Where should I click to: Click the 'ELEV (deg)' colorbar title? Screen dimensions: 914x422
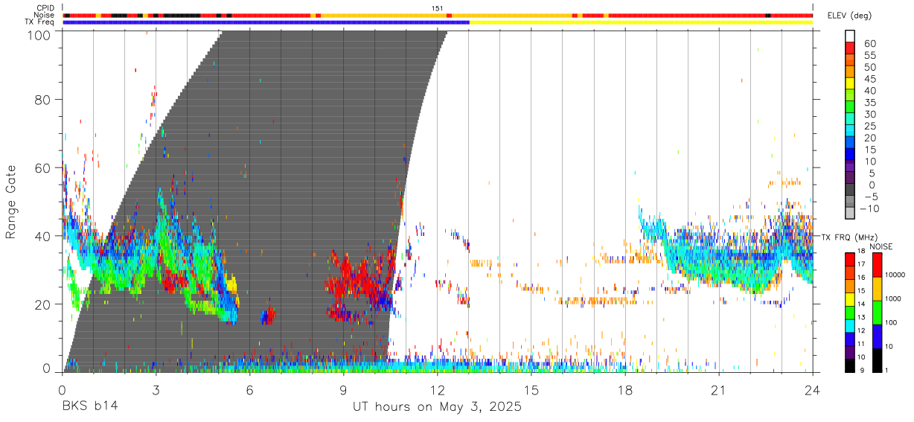[849, 16]
